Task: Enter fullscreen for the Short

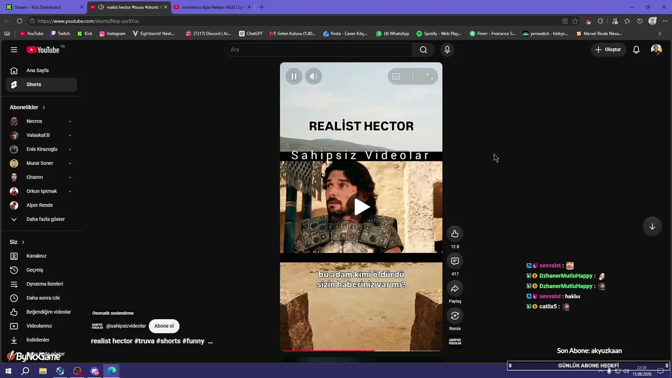Action: point(429,77)
